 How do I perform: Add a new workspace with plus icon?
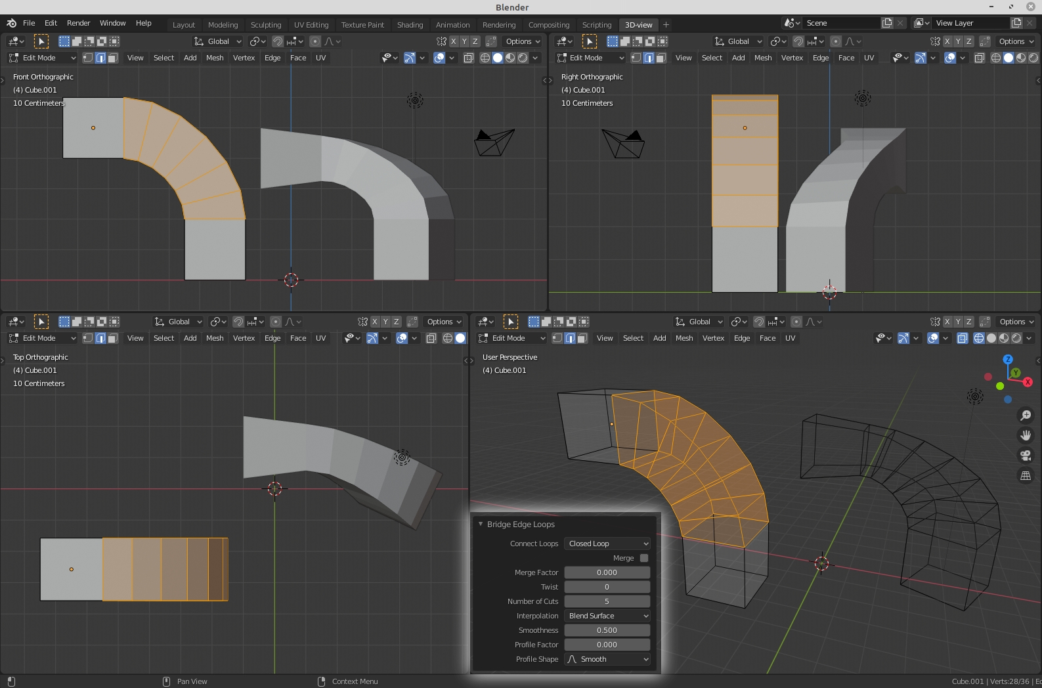[666, 25]
